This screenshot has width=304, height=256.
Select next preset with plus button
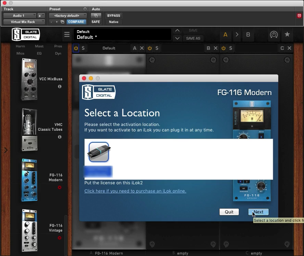tap(57, 22)
